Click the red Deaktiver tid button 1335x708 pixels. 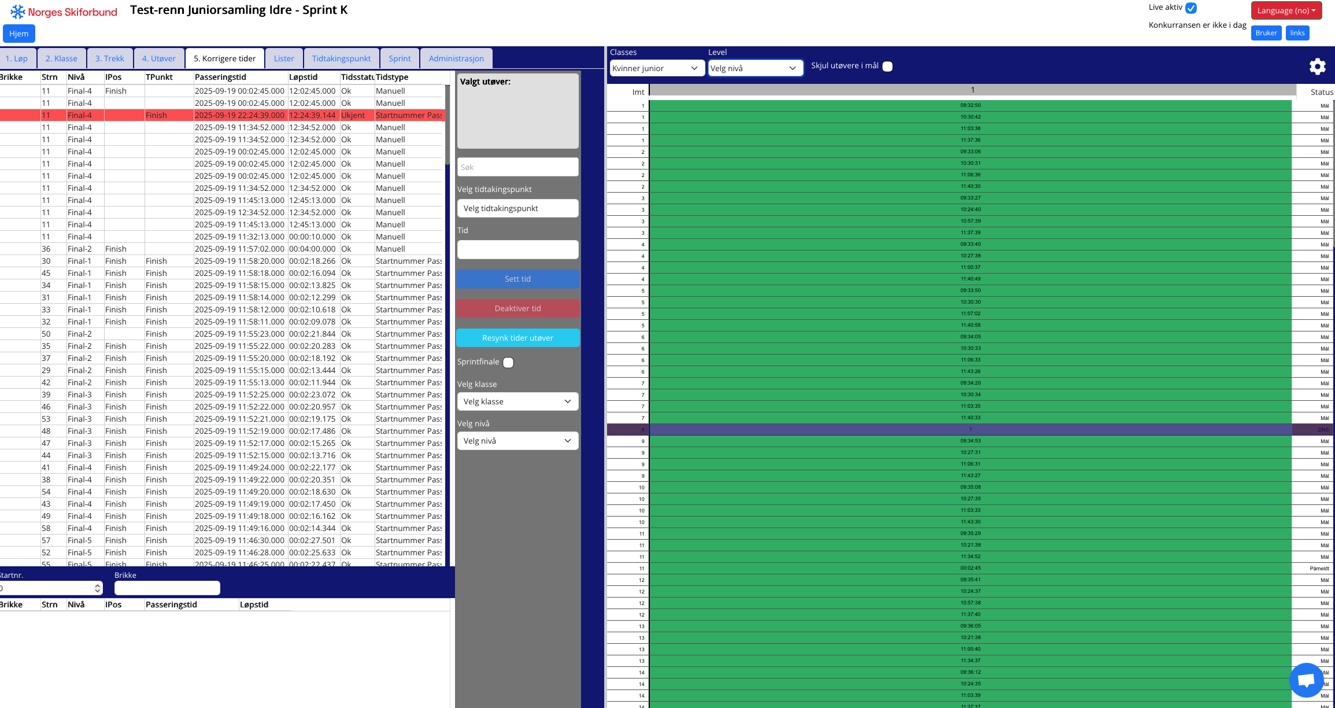[517, 308]
